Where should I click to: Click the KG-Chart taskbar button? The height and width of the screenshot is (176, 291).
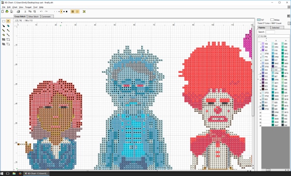click(x=37, y=173)
